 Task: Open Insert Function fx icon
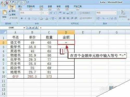[x=36, y=28]
